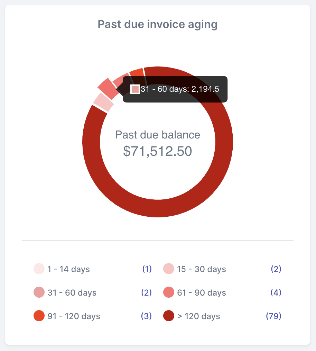
Task: Click the > 120 days legend color circle
Action: 168,316
